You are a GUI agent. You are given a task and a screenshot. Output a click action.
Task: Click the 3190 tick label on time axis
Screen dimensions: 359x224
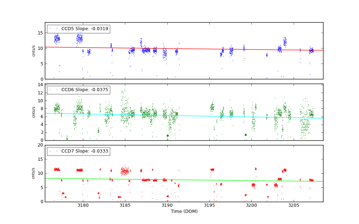pyautogui.click(x=167, y=205)
